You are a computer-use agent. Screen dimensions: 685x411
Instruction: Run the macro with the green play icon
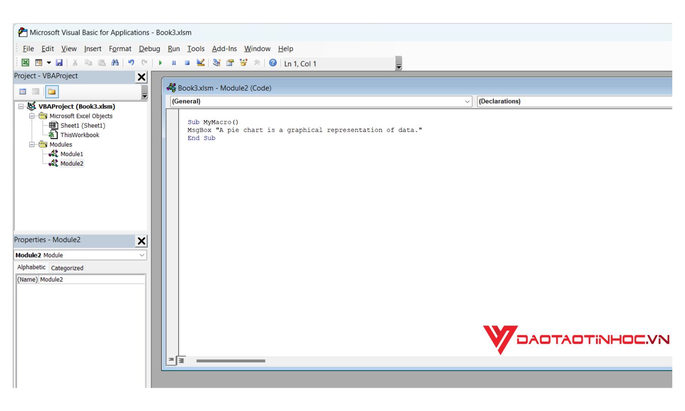pyautogui.click(x=160, y=63)
